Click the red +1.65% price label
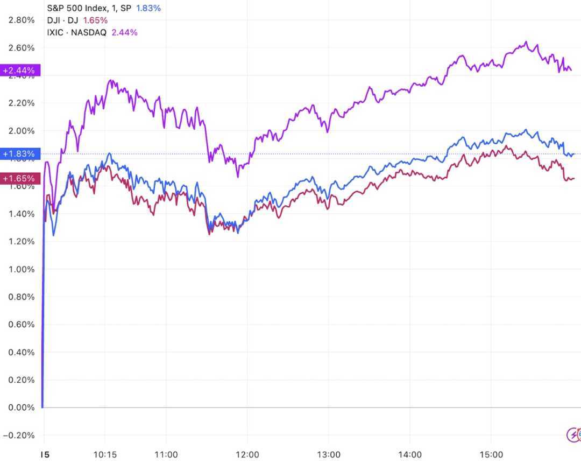 [19, 178]
